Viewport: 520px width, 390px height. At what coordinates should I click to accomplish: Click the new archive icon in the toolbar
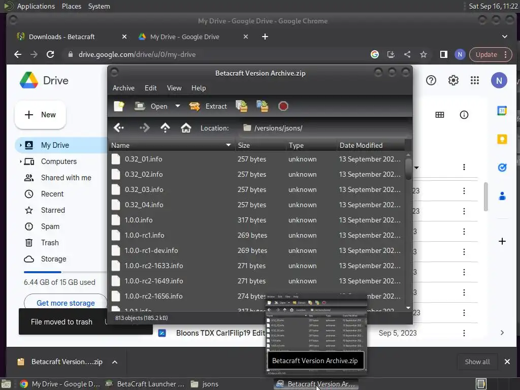point(119,106)
